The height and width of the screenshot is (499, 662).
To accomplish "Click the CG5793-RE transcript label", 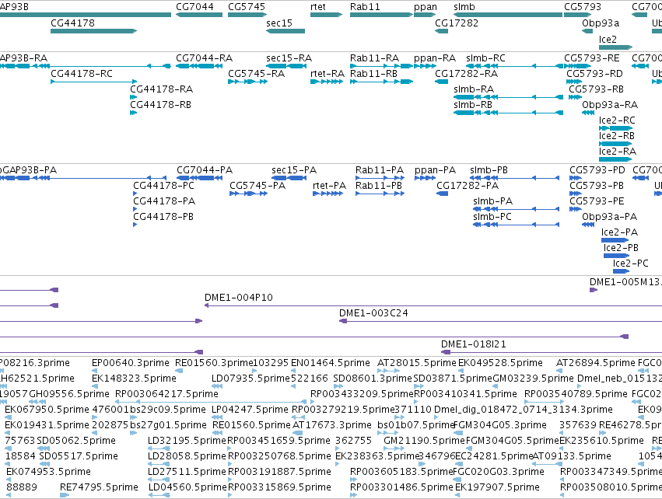I will [x=592, y=58].
